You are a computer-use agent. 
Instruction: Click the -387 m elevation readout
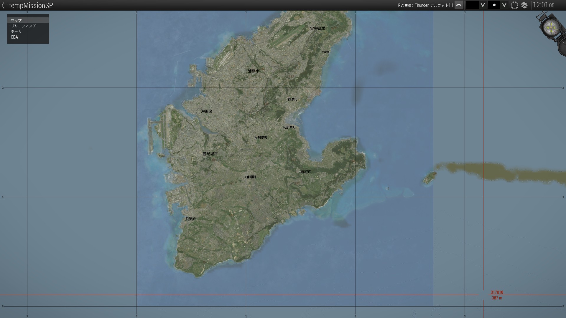496,298
